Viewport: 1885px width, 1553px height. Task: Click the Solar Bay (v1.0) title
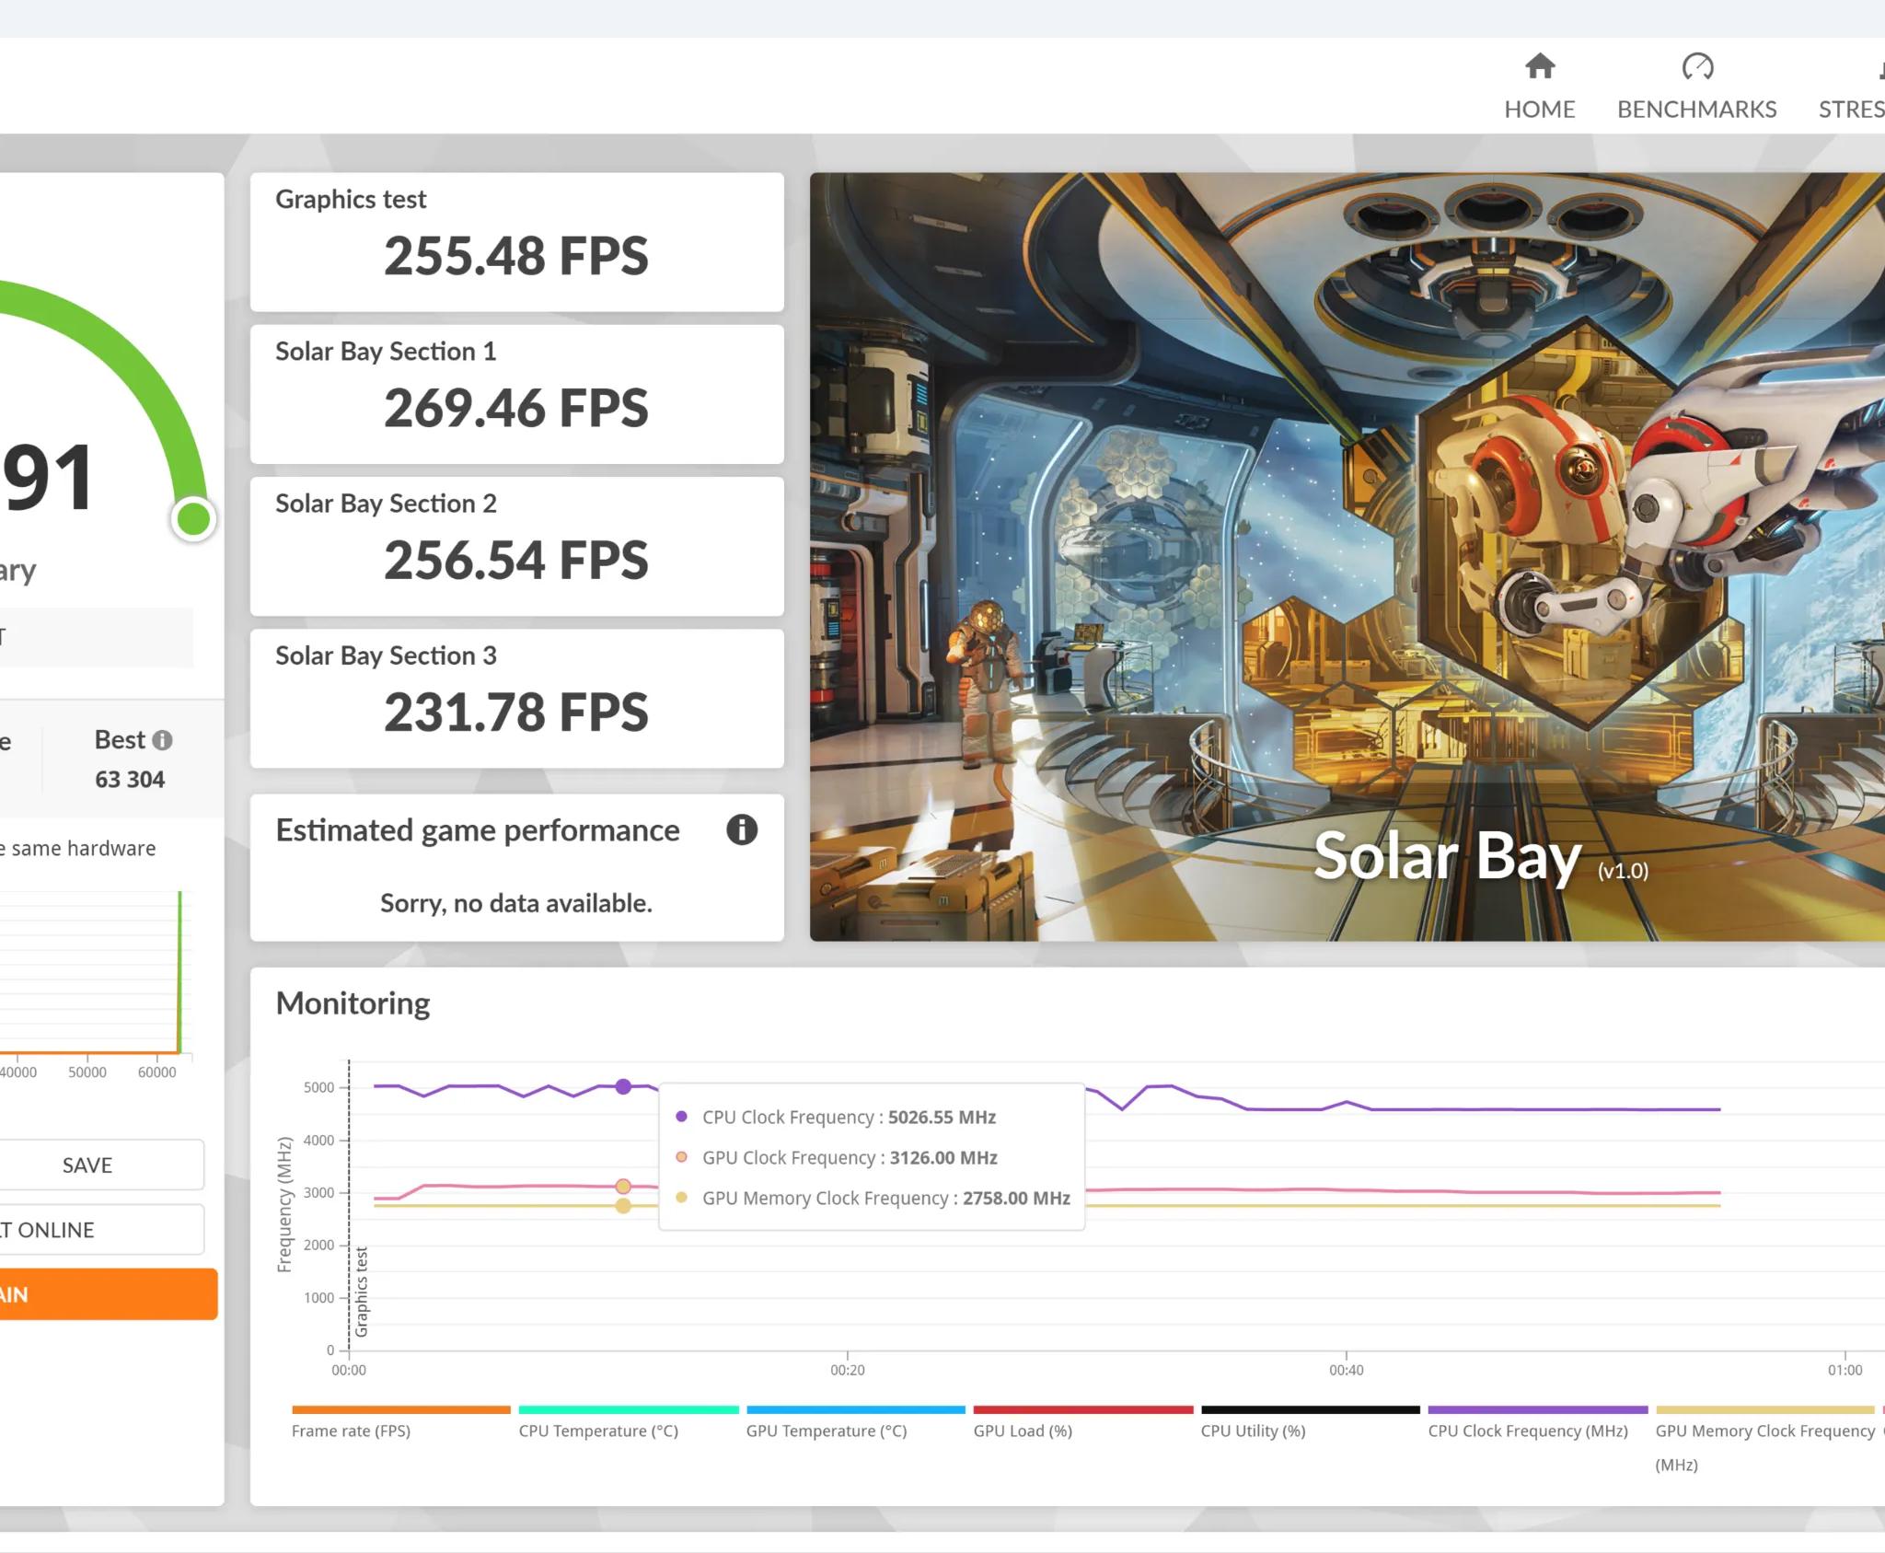[1481, 856]
